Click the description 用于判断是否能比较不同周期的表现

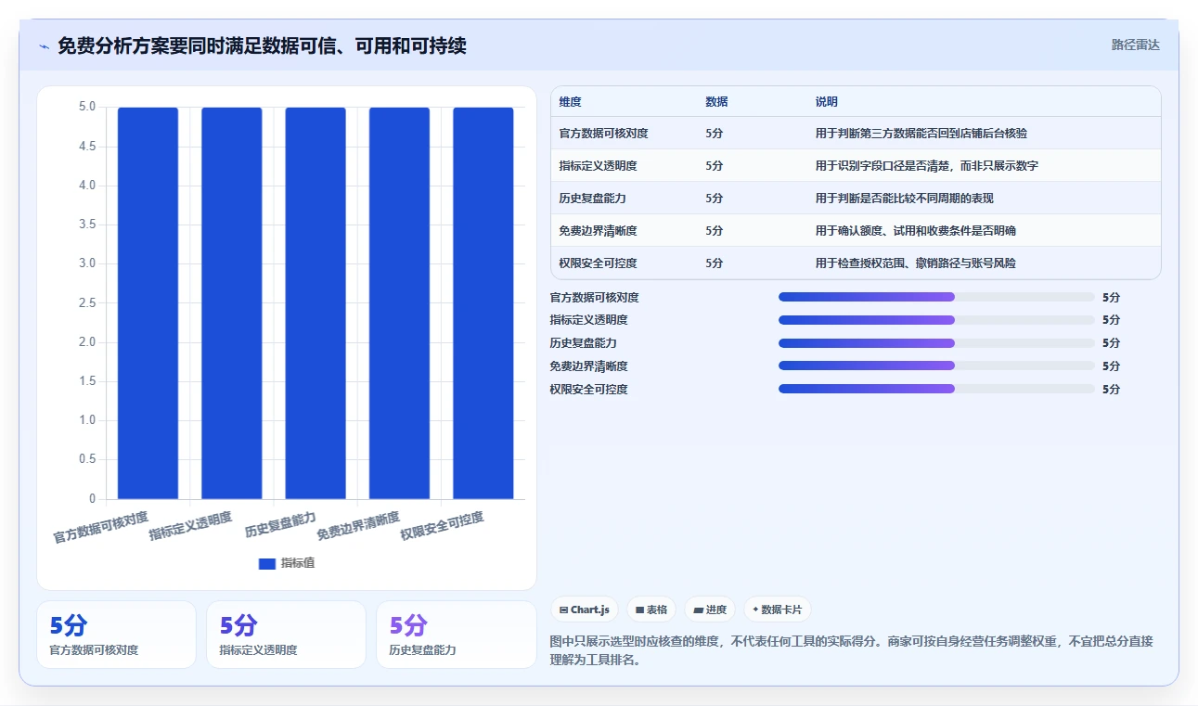(x=905, y=199)
